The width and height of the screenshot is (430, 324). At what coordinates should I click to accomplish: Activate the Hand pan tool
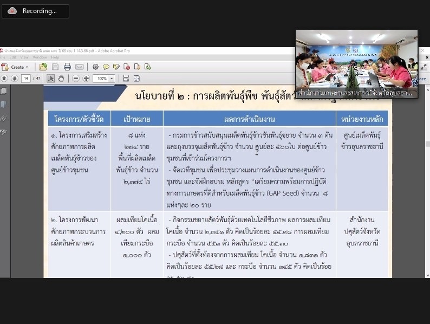61,79
